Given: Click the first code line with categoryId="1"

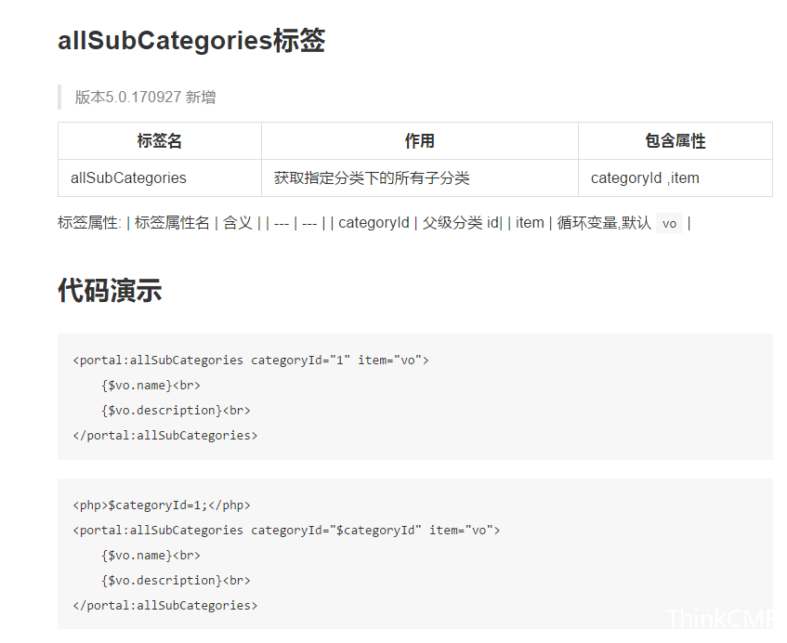Looking at the screenshot, I should click(x=251, y=360).
